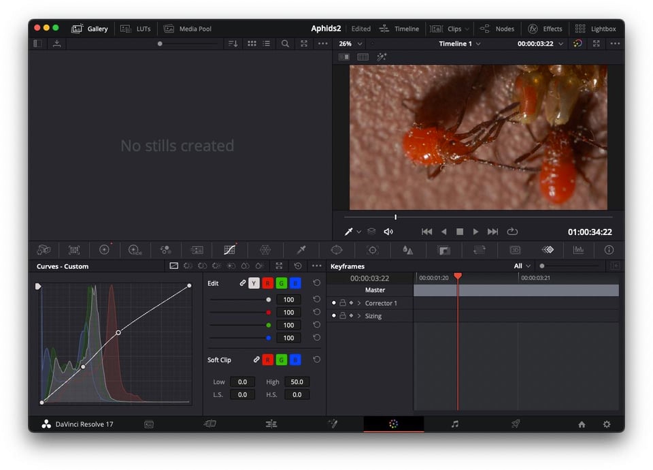The height and width of the screenshot is (470, 653).
Task: Toggle the Timeline panel
Action: [399, 29]
